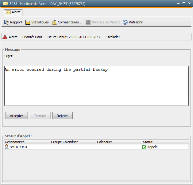193x185 pixels.
Task: Select the Alerte tab
Action: pos(13,12)
